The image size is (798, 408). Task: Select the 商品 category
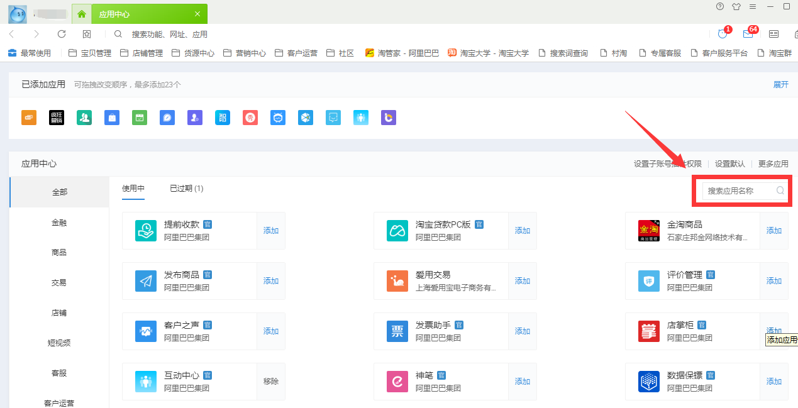(60, 253)
